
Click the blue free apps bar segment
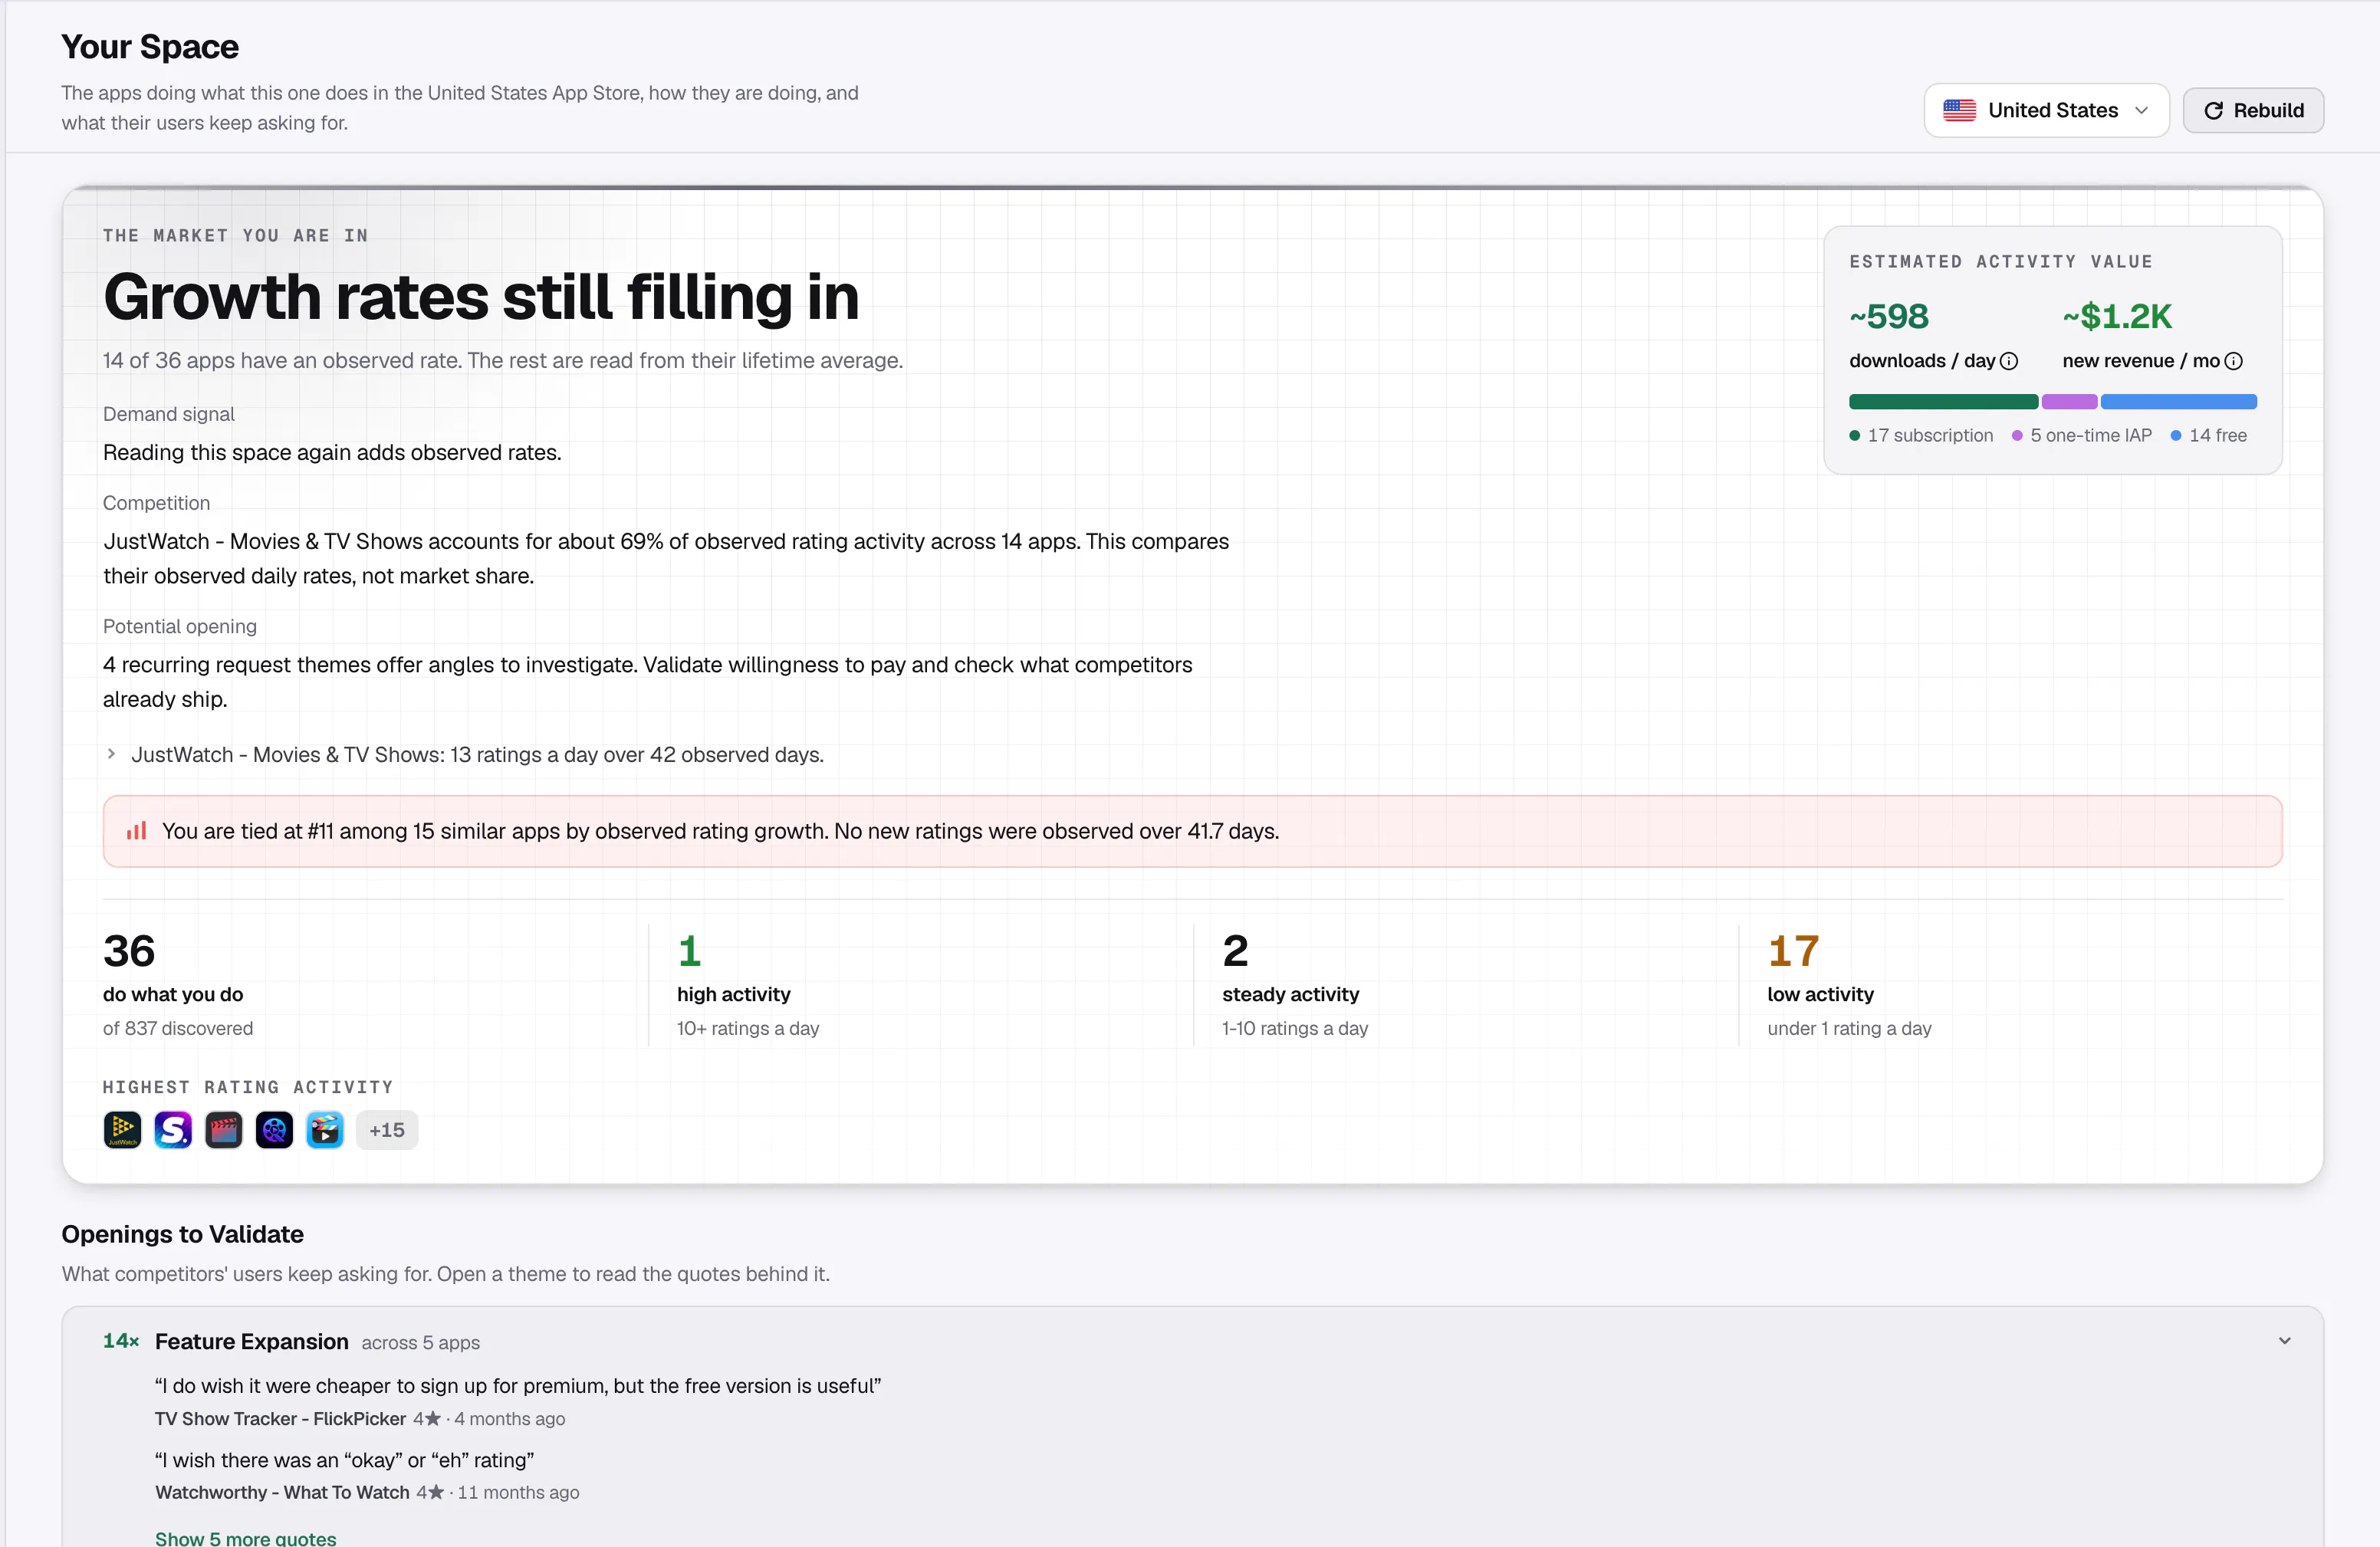(2179, 402)
